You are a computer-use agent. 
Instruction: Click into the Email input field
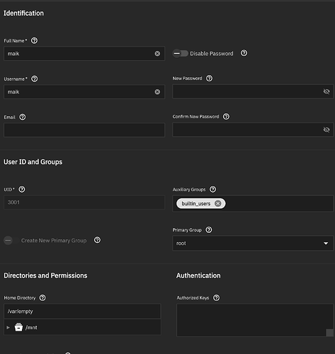click(84, 130)
